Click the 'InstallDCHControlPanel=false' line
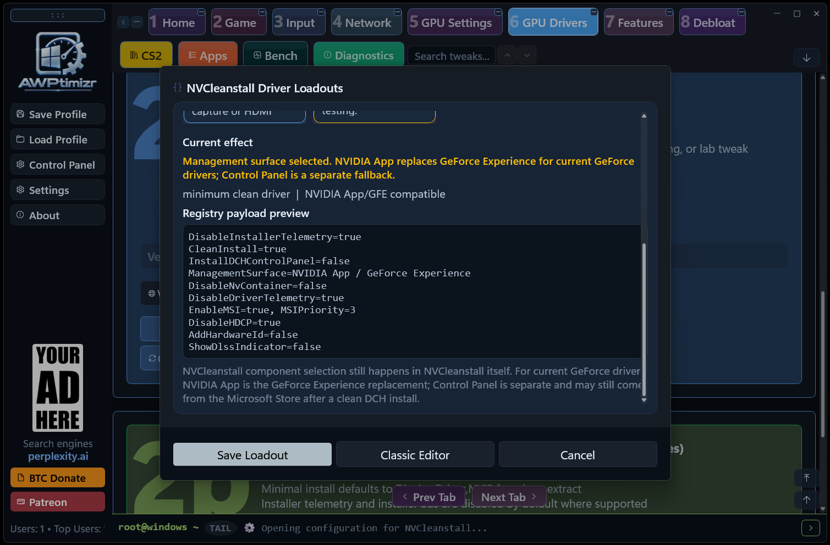 269,261
